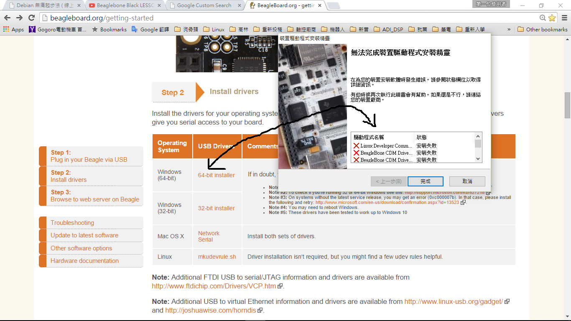Open the Mac OS X Serial driver link

coord(206,239)
